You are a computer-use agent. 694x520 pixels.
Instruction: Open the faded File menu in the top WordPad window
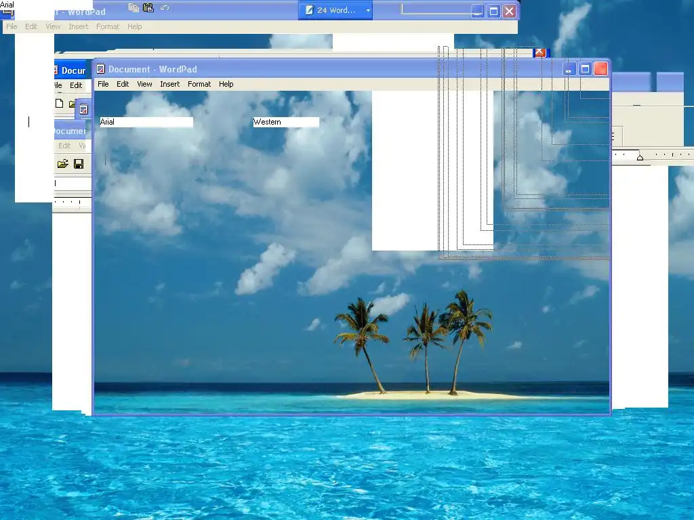click(x=12, y=26)
